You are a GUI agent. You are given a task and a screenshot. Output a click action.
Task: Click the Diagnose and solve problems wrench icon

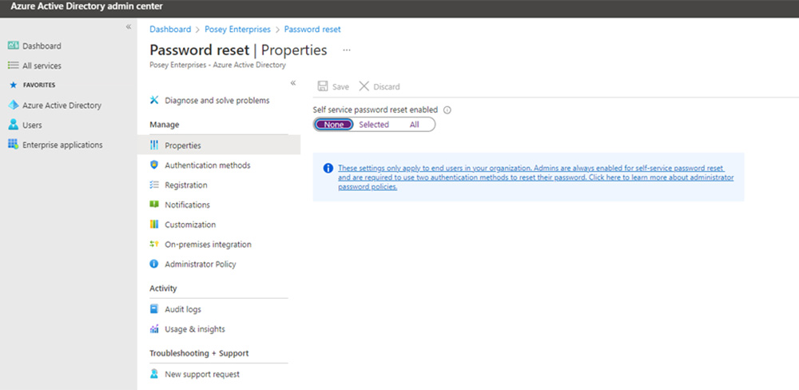pyautogui.click(x=154, y=100)
